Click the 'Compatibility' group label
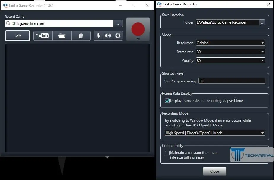 pos(172,145)
